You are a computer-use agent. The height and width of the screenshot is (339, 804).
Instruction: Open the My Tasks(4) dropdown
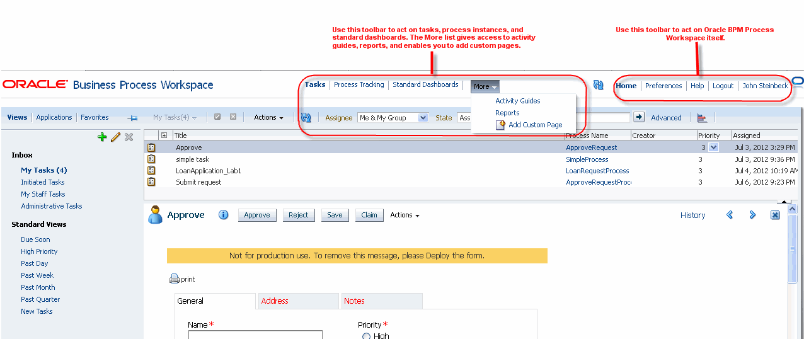point(175,118)
